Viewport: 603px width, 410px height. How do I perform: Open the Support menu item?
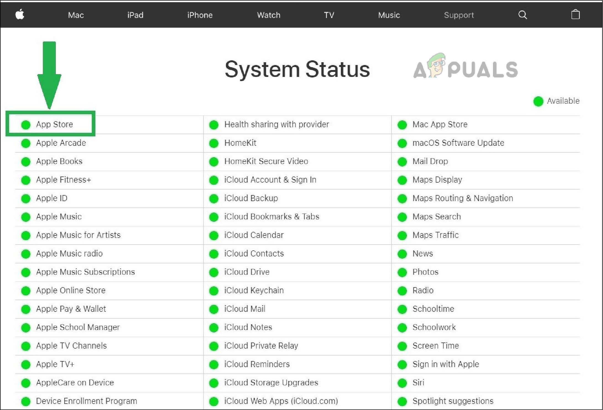[x=459, y=15]
